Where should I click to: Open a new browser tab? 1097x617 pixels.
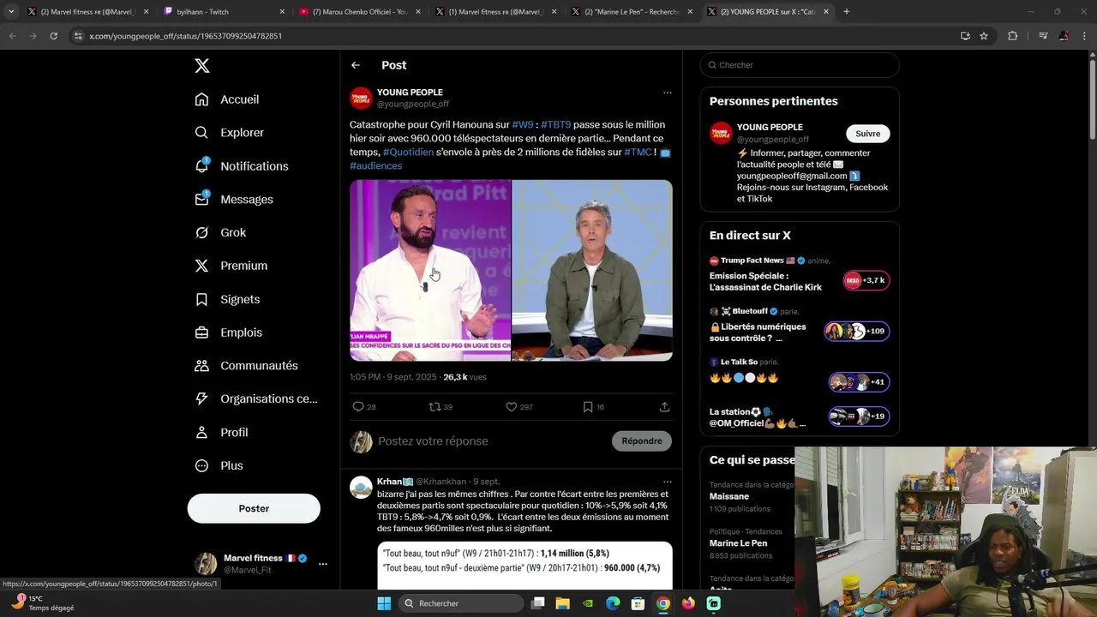(x=847, y=12)
